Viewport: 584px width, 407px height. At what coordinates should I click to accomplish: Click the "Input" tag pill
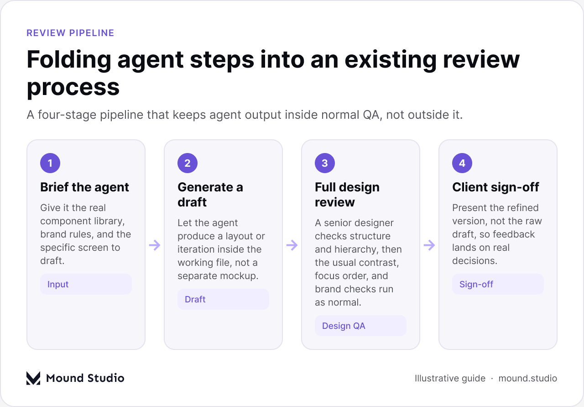(86, 284)
